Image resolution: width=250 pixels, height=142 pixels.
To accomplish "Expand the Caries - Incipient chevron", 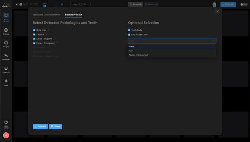I will (x=54, y=39).
